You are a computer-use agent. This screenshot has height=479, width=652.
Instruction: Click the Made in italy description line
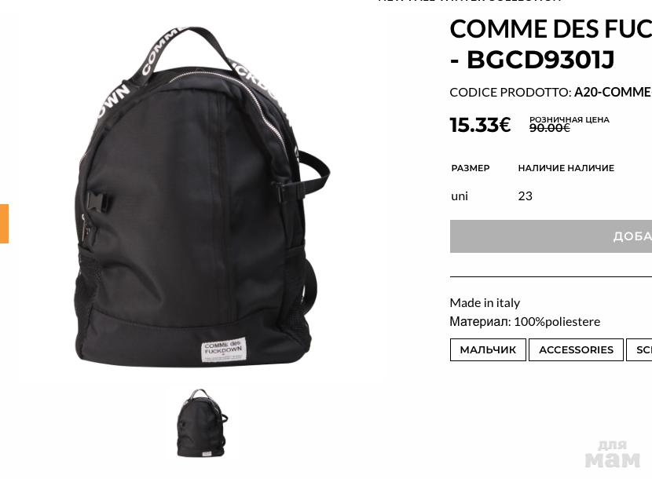point(485,302)
